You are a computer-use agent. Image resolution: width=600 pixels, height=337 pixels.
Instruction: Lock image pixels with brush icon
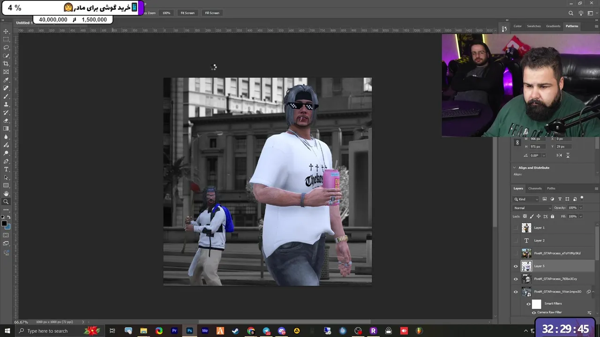(532, 216)
